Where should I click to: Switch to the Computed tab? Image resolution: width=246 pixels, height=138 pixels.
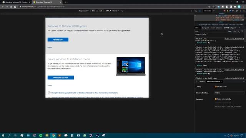coord(205,28)
